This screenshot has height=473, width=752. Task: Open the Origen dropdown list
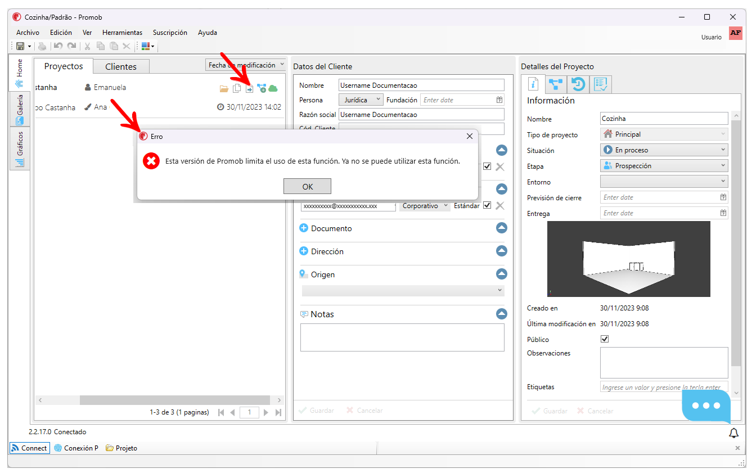(x=403, y=291)
